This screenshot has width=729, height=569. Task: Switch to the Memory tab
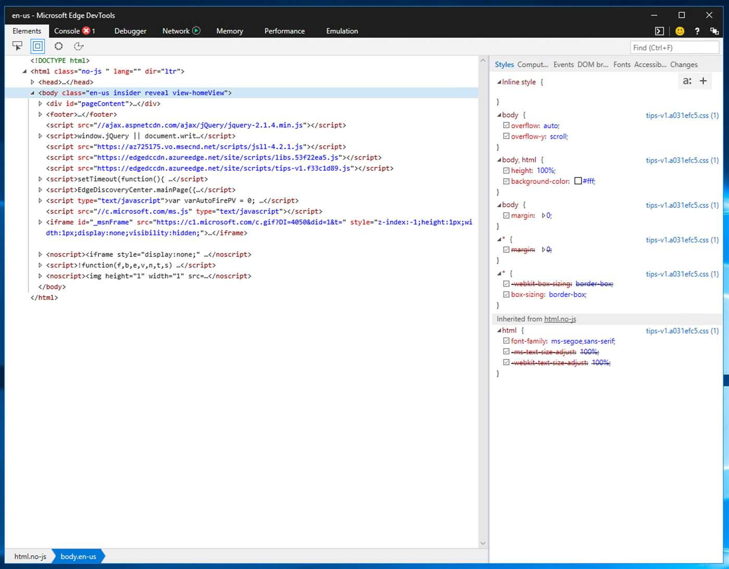point(229,31)
